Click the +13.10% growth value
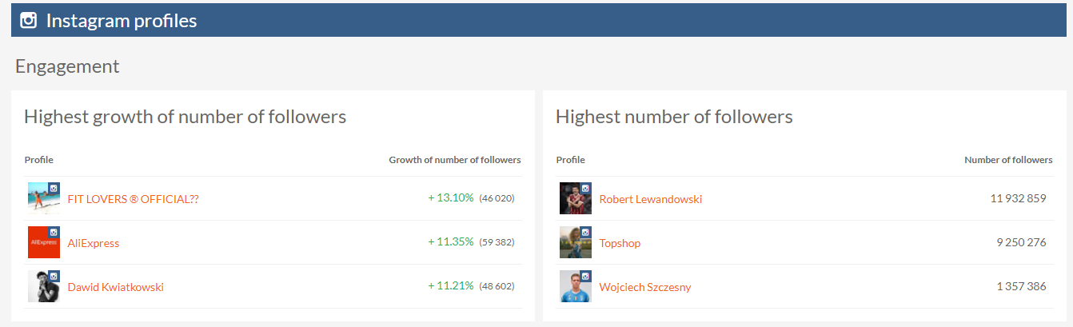Viewport: 1073px width, 327px height. (451, 198)
